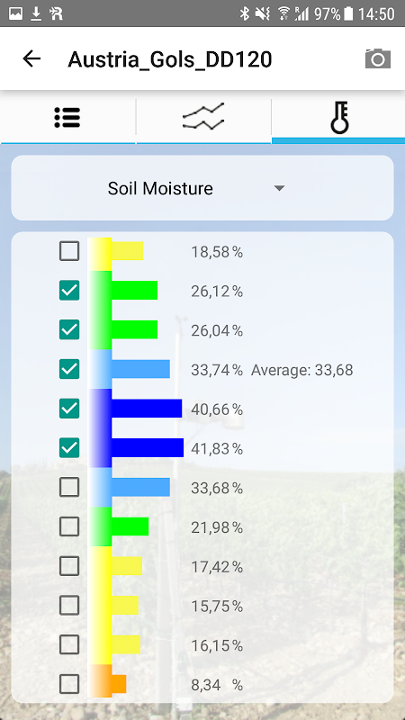Open the Soil Moisture dropdown
The height and width of the screenshot is (720, 405).
click(x=202, y=188)
